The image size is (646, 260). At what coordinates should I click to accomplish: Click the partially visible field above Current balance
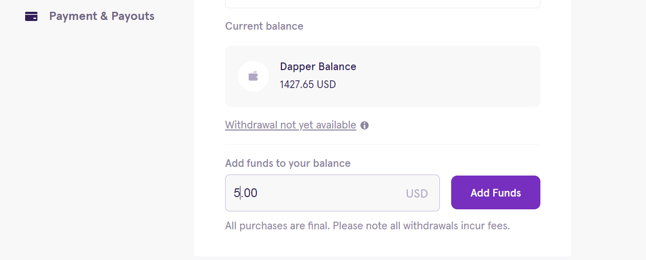coord(382,4)
